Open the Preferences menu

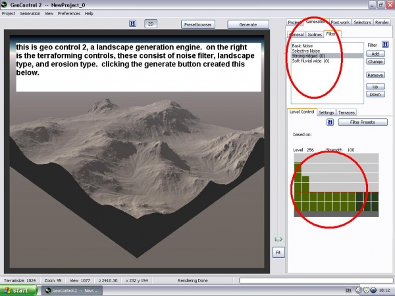(68, 14)
